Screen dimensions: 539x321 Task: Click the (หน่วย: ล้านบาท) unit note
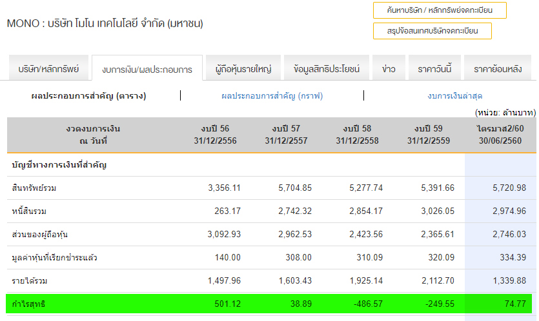click(505, 113)
